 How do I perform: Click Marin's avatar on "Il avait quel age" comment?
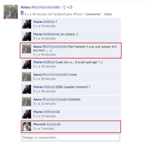27,64
